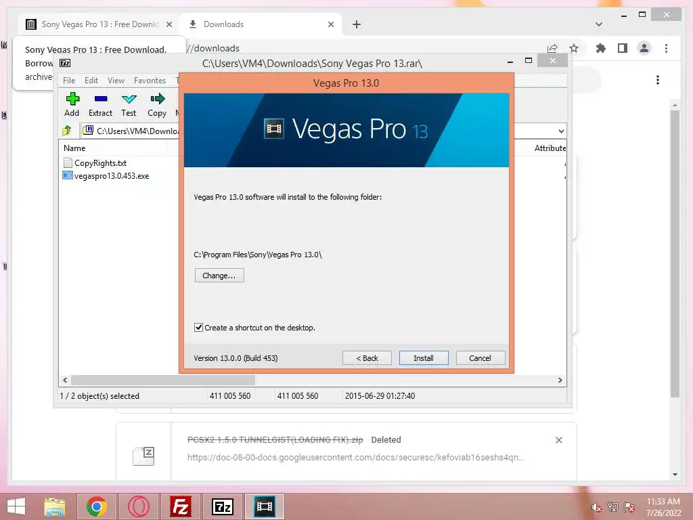Screen dimensions: 693x520
Task: Sort by the Attributes column header
Action: (x=550, y=148)
